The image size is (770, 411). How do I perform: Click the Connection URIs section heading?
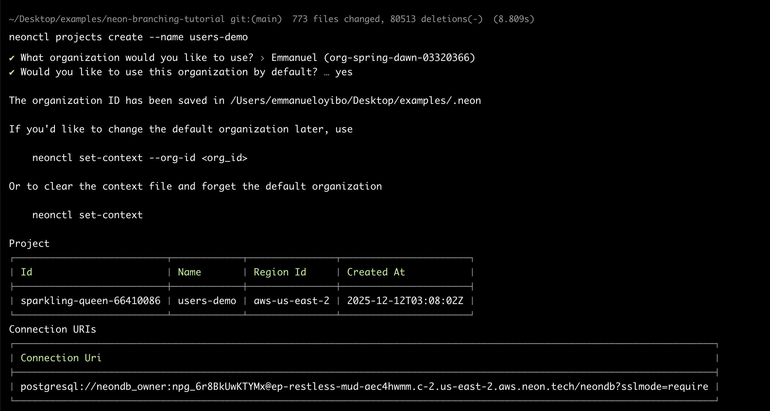(52, 329)
